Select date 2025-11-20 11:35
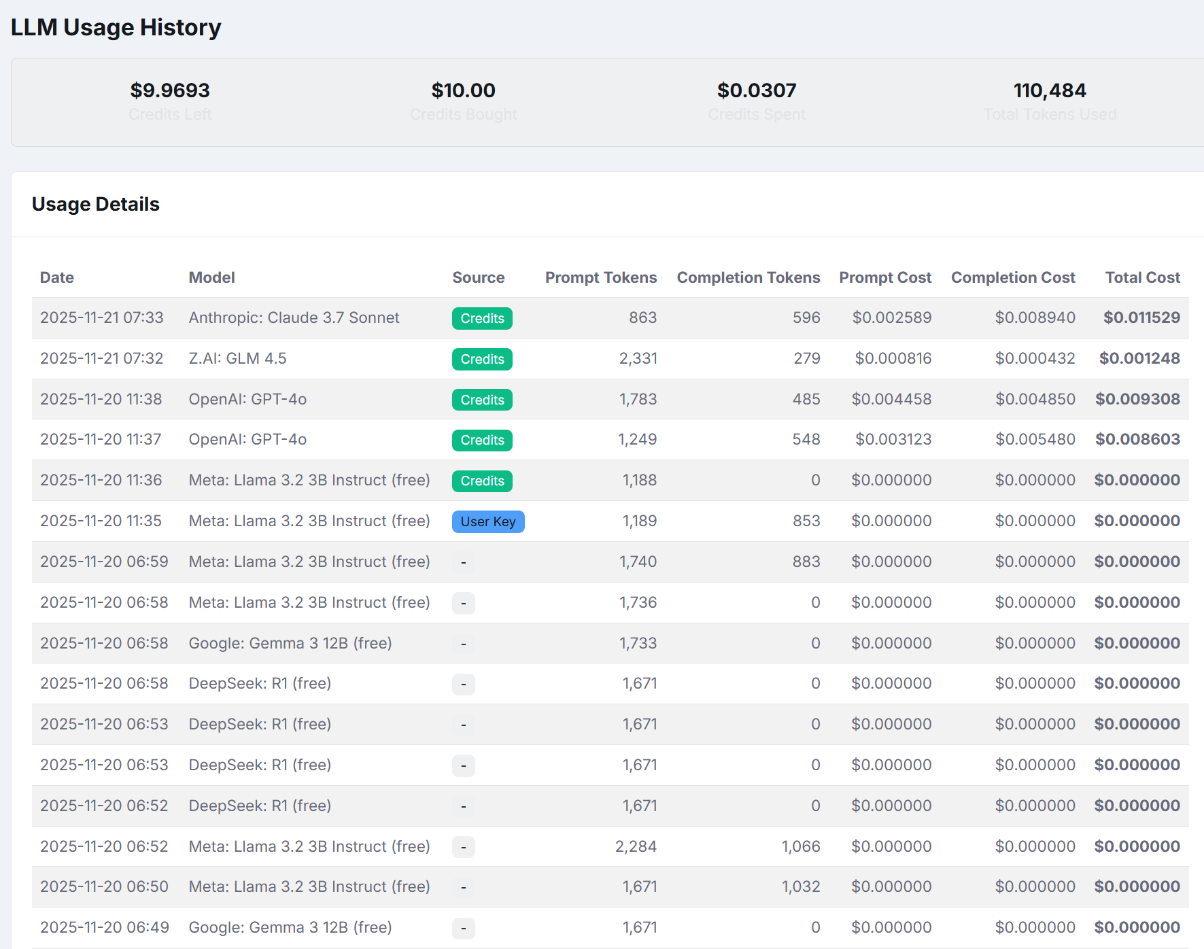Viewport: 1204px width, 949px height. click(101, 521)
